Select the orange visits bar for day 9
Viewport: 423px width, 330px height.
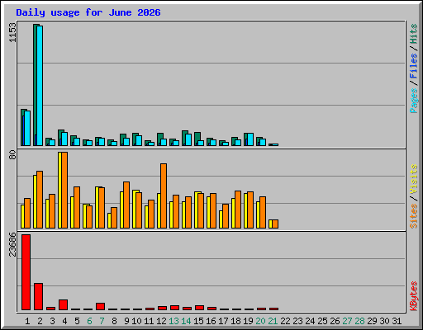[126, 205]
